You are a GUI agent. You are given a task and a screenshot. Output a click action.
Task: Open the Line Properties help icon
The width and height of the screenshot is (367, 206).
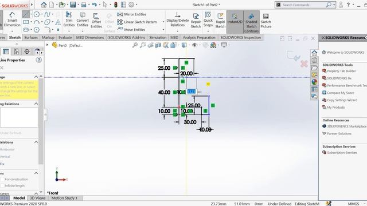click(x=38, y=60)
